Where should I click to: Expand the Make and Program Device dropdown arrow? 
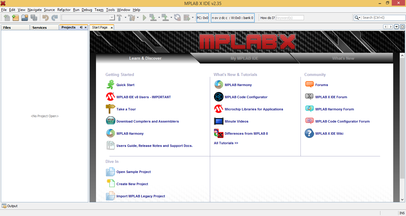point(159,18)
